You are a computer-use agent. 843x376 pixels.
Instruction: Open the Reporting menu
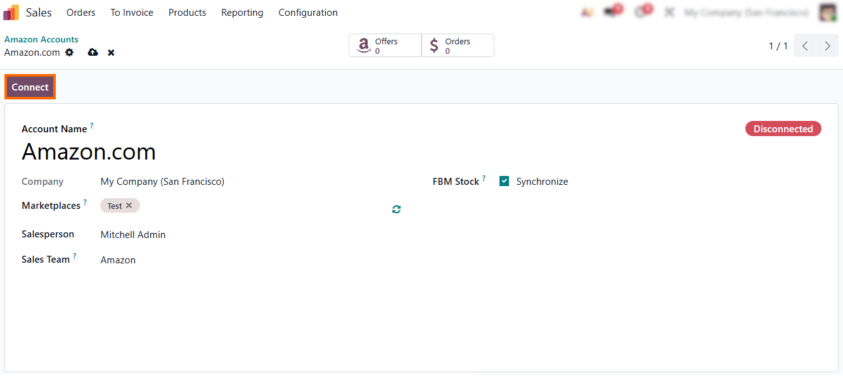click(x=242, y=13)
